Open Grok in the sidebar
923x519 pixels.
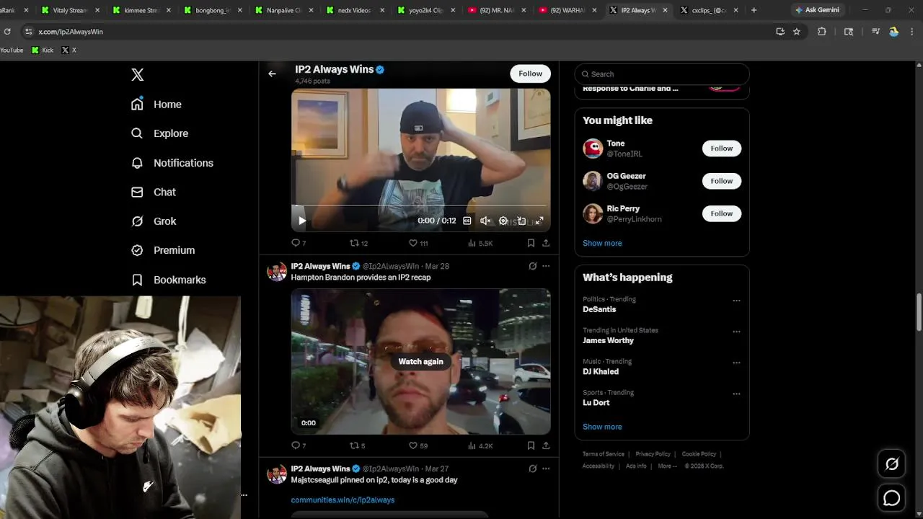coord(154,221)
